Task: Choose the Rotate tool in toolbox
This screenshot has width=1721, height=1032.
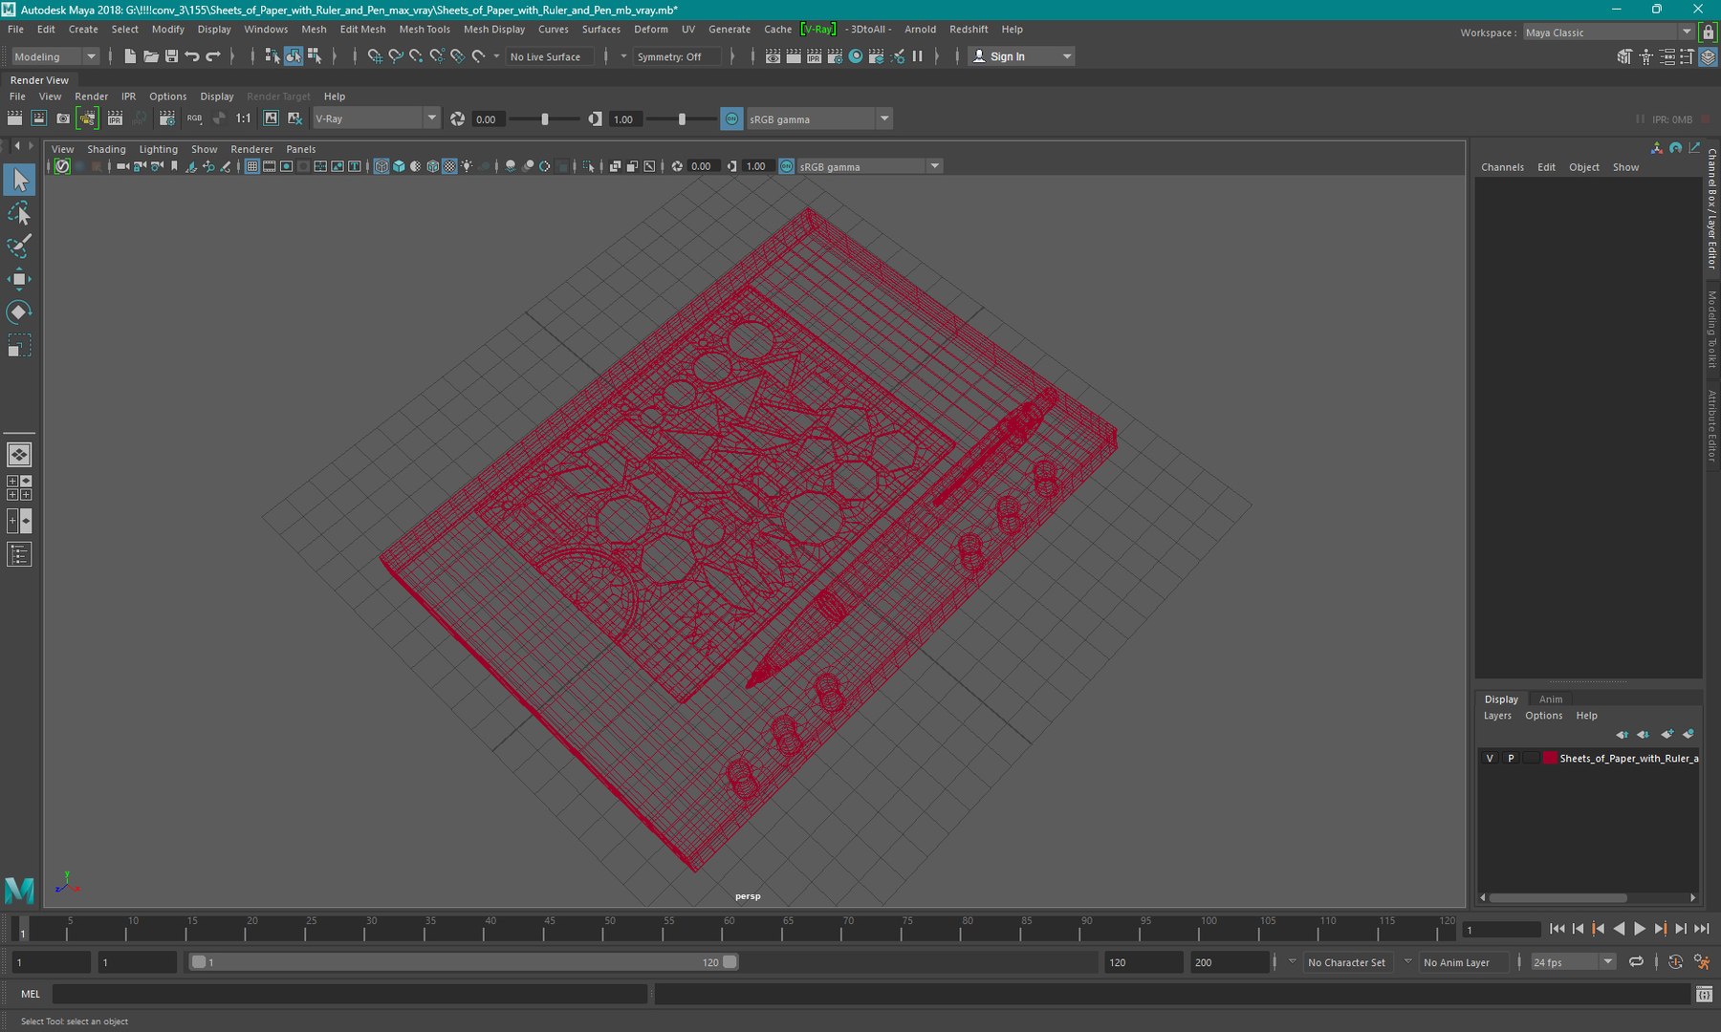Action: coord(19,312)
